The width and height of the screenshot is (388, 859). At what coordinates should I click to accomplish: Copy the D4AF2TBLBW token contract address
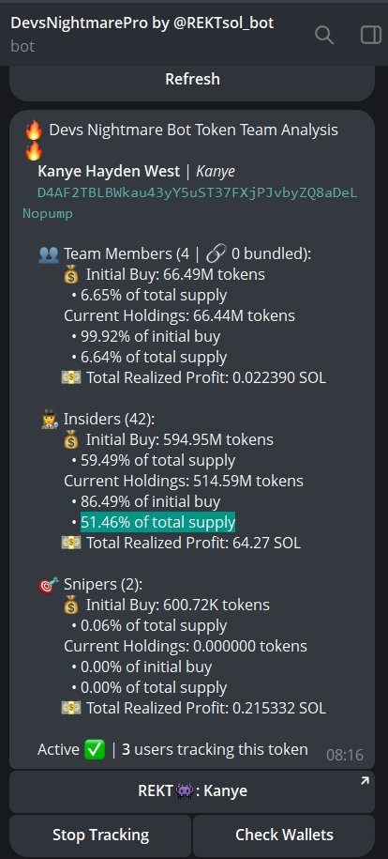click(190, 203)
